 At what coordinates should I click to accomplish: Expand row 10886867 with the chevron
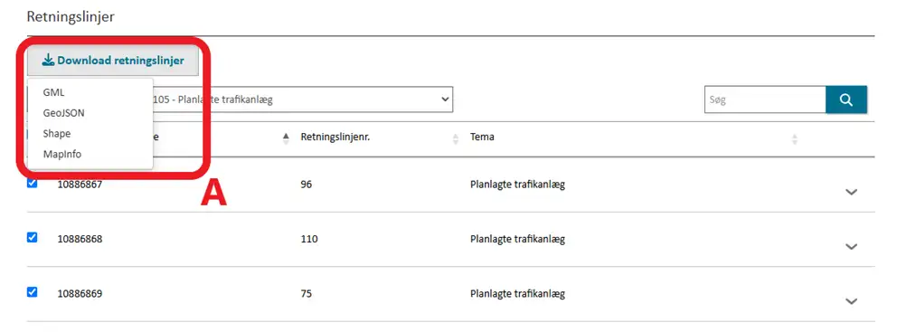851,192
